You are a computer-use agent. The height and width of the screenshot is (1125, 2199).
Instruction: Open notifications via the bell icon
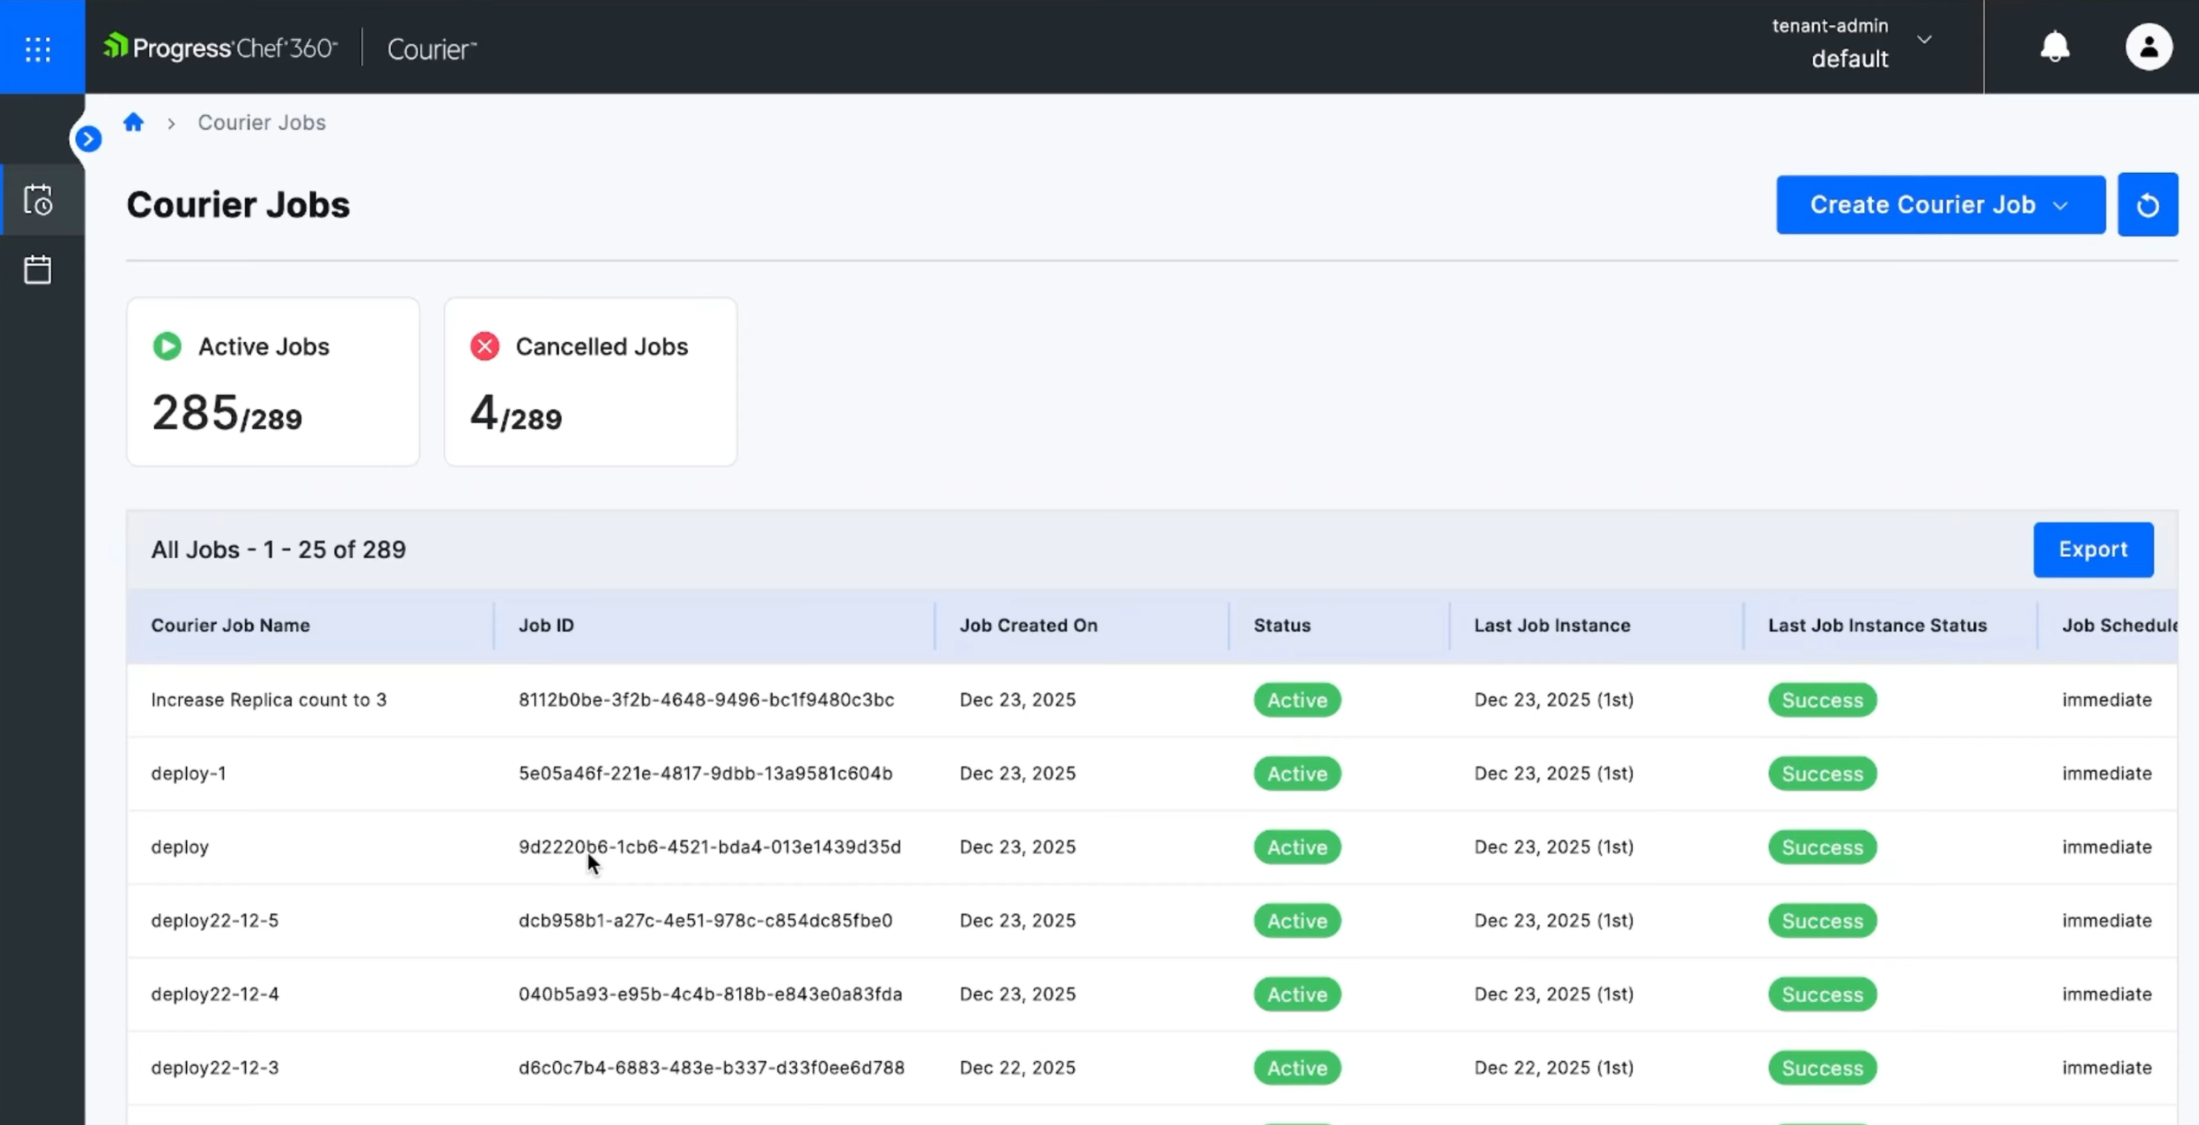coord(2054,47)
